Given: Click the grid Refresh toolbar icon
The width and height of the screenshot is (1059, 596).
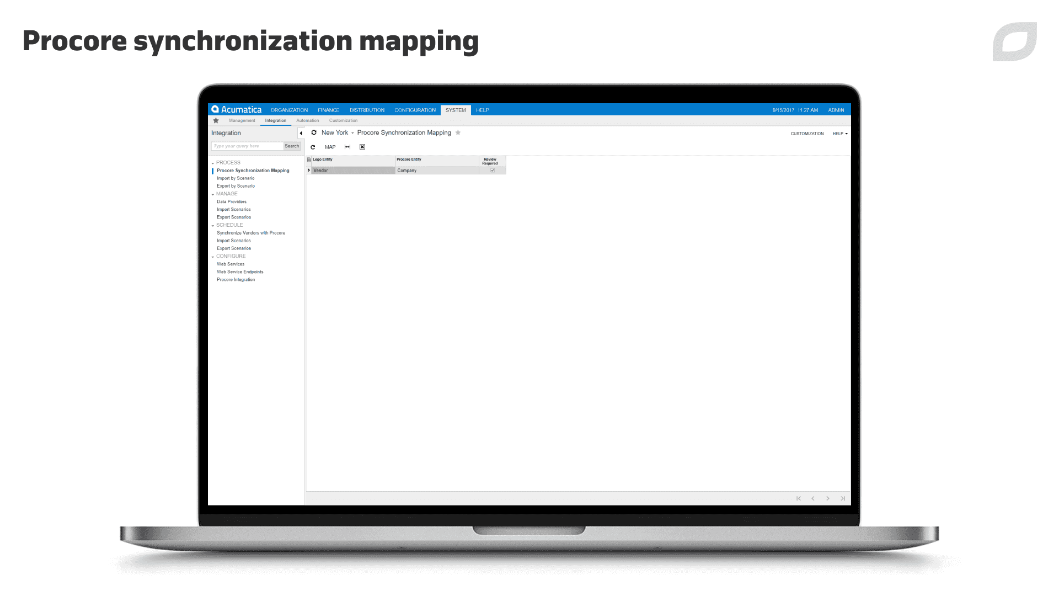Looking at the screenshot, I should pyautogui.click(x=313, y=147).
